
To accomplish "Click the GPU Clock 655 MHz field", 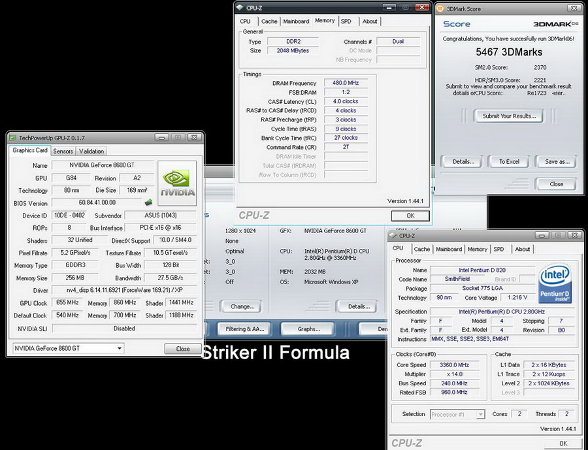I will [x=67, y=302].
